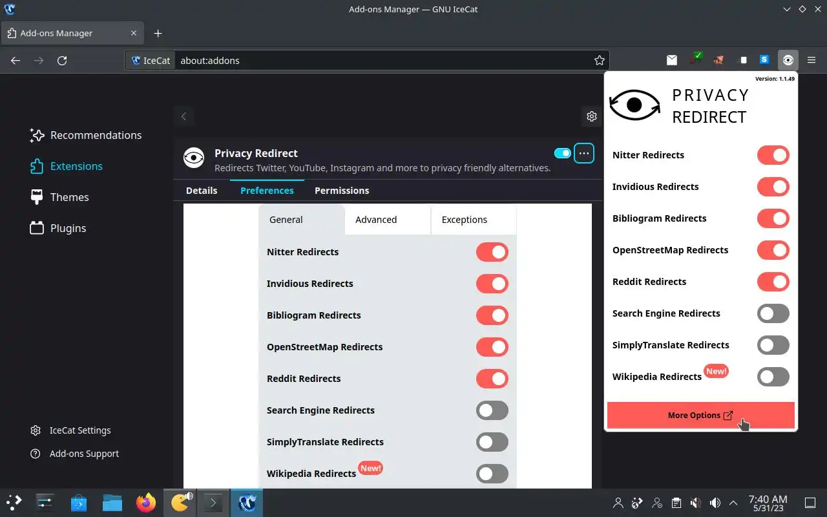The height and width of the screenshot is (517, 827).
Task: Turn off Invidious Redirects in extension popup
Action: coord(773,187)
